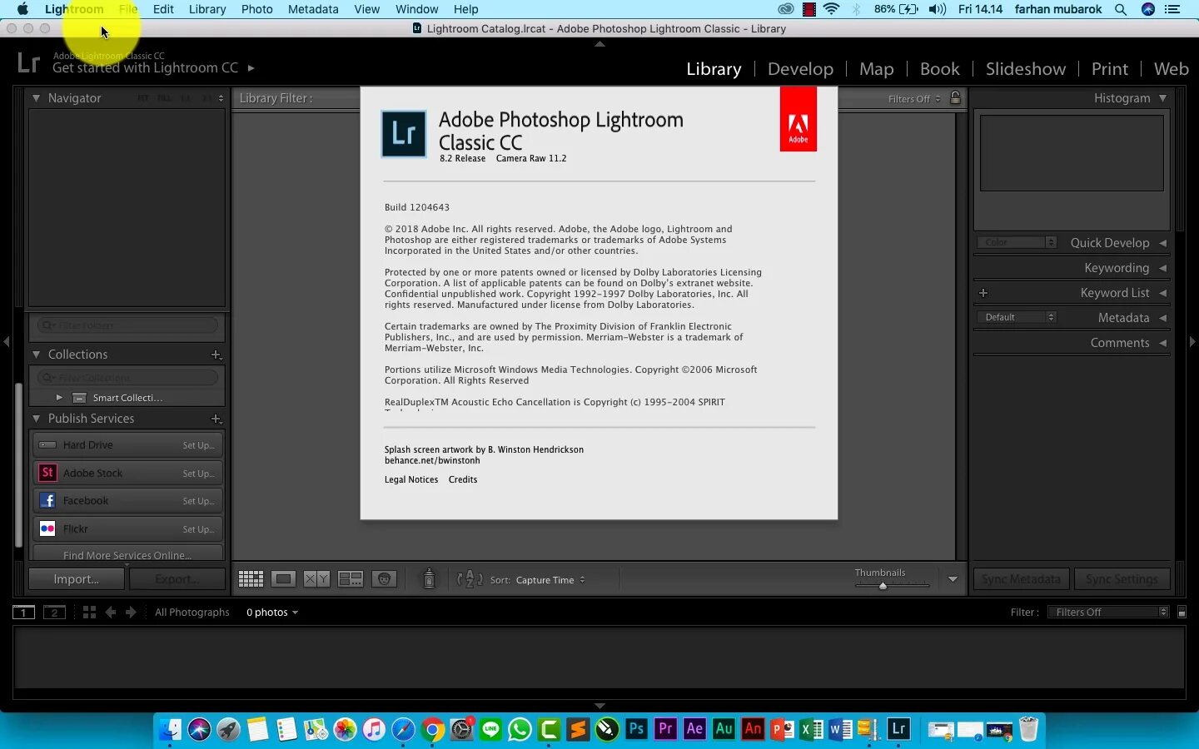Go back with filmstrip left arrow
Image resolution: width=1199 pixels, height=749 pixels.
110,612
